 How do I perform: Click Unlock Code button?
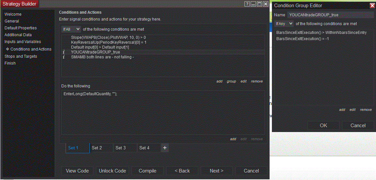(113, 171)
